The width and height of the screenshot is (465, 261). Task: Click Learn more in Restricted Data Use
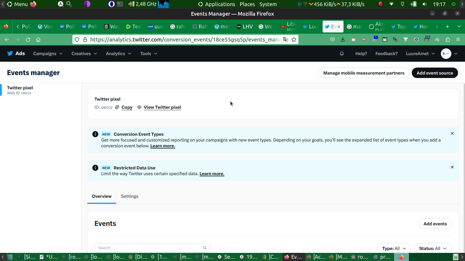[212, 174]
